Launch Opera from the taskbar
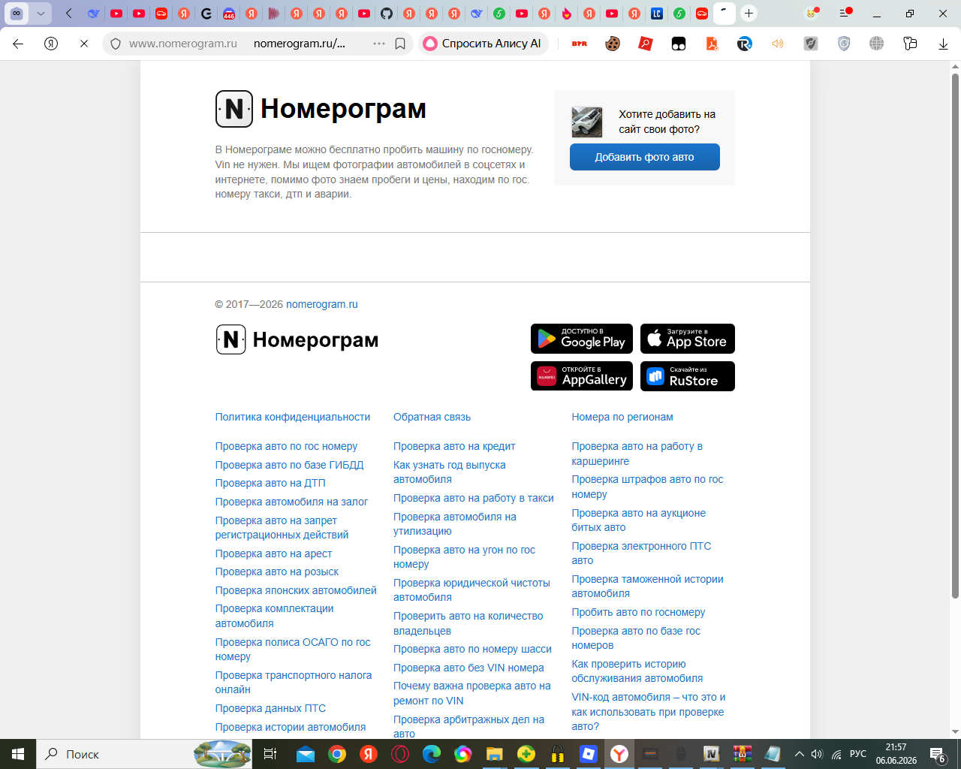961x769 pixels. click(400, 754)
